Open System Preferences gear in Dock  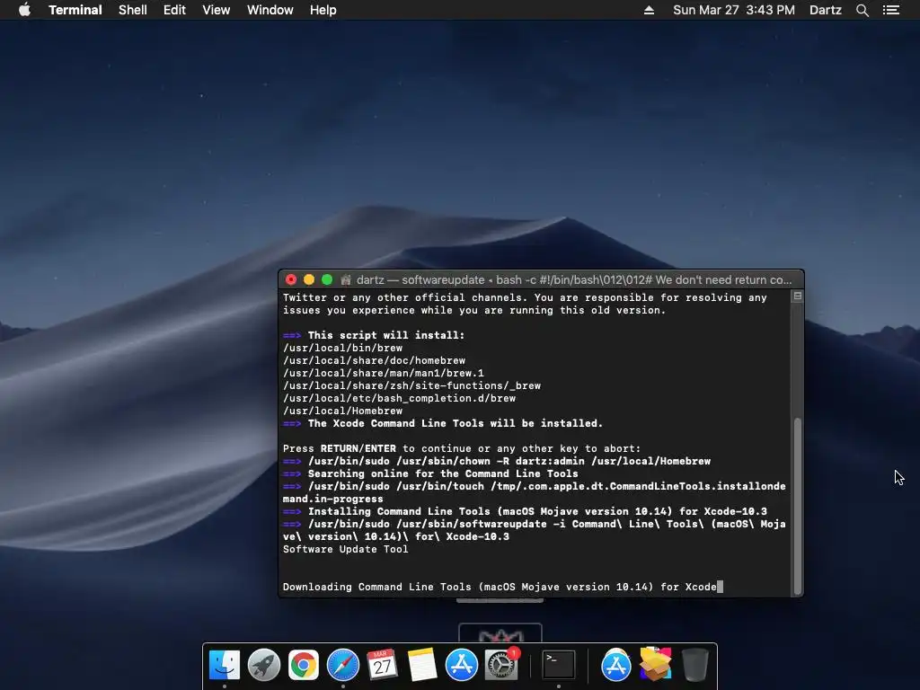pyautogui.click(x=501, y=665)
